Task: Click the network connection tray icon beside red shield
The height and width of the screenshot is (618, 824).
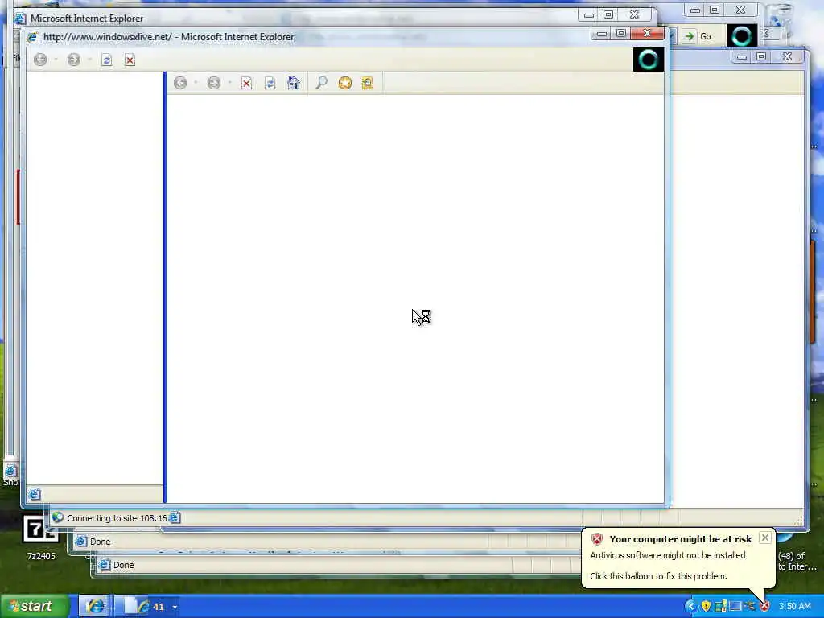Action: tap(751, 607)
